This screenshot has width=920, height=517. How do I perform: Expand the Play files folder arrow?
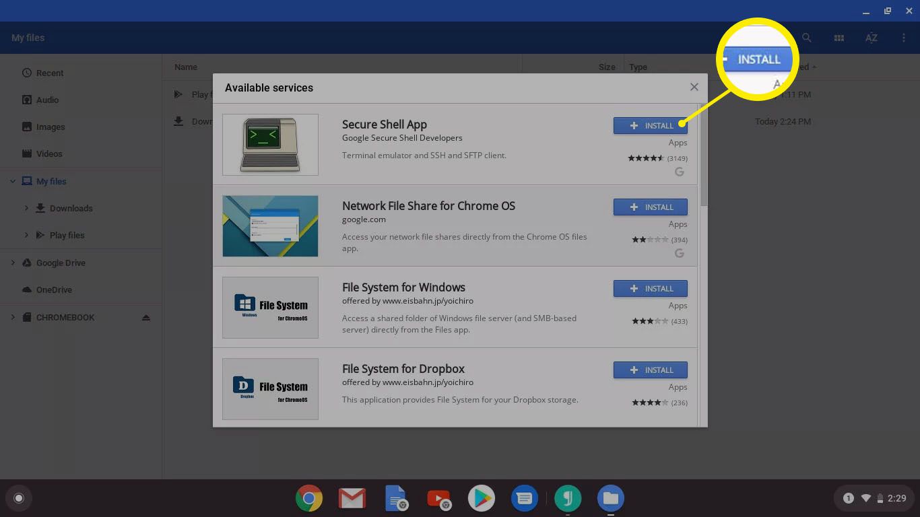(x=26, y=235)
